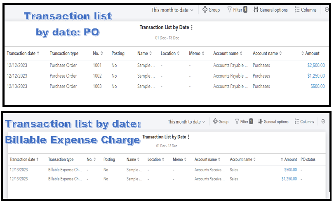
Task: Open General options in the PO report
Action: coord(270,10)
